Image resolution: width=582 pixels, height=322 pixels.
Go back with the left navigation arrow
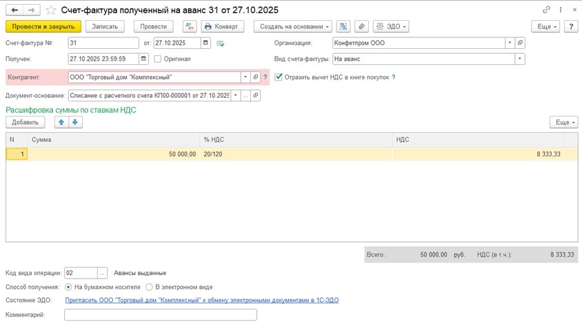14,10
